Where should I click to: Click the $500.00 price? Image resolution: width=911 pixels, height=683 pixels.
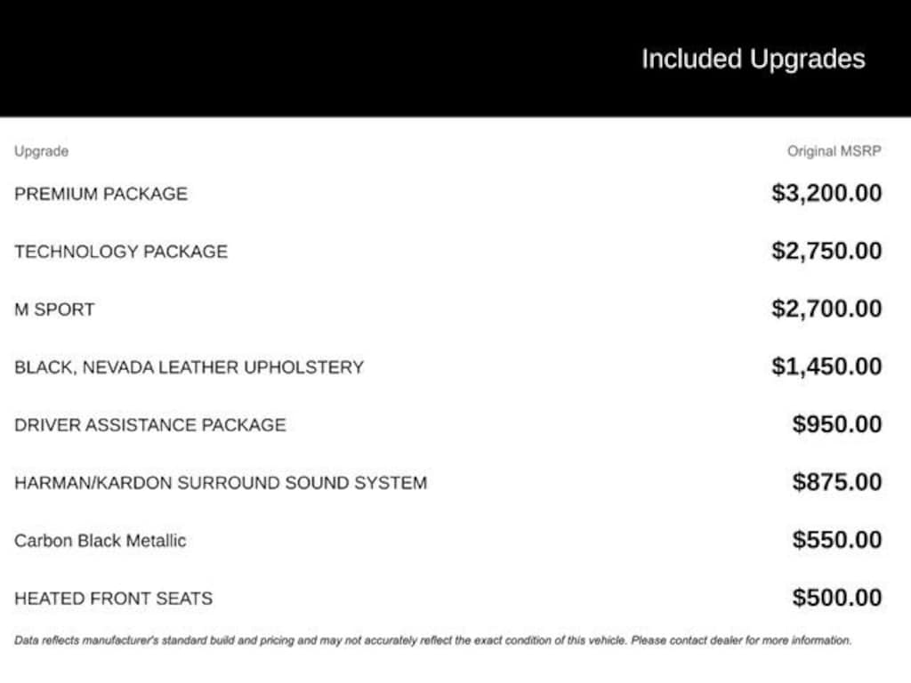[837, 598]
